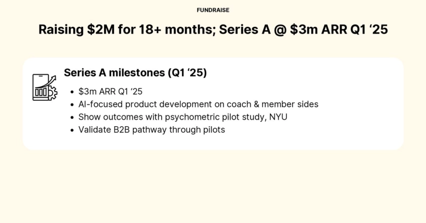Click the AI-focused product development bullet
The width and height of the screenshot is (426, 223).
198,104
